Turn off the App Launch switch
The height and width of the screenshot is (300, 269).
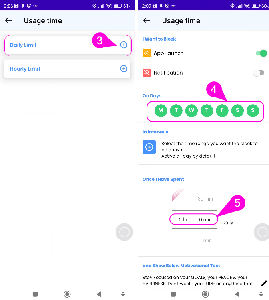tap(261, 53)
